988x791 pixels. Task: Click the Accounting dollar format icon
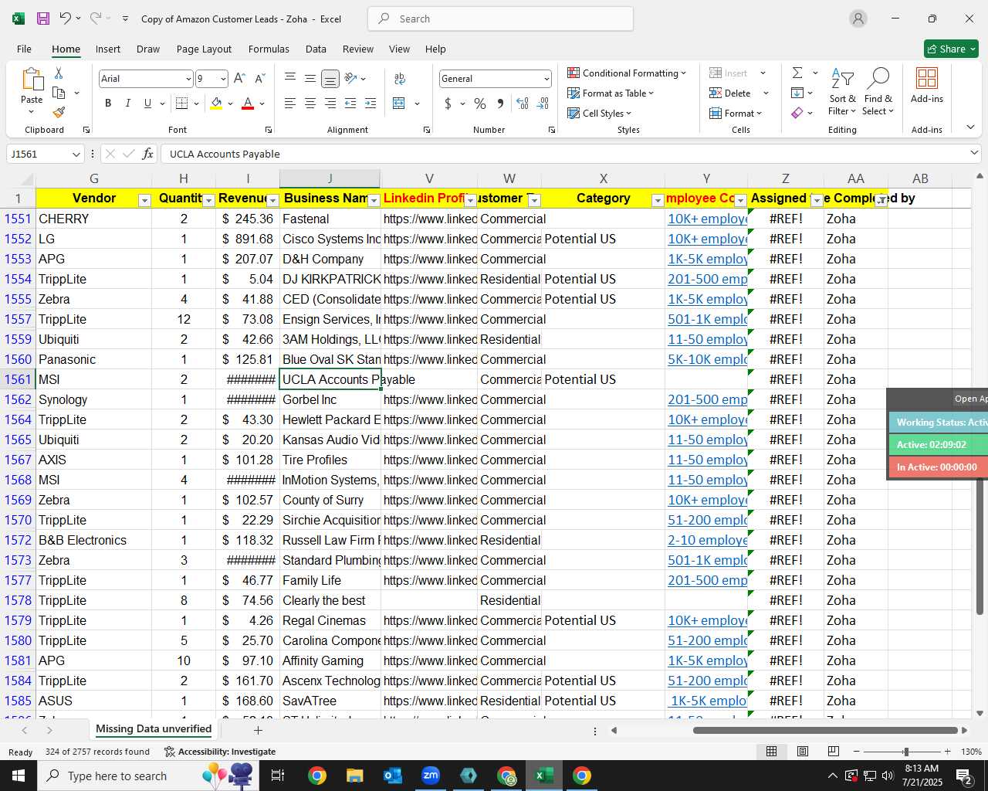click(448, 104)
